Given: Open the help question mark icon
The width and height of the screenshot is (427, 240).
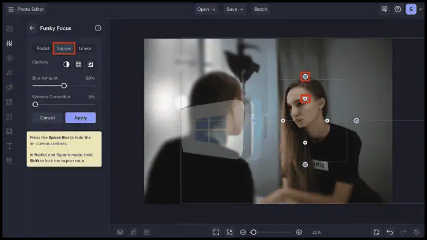Looking at the screenshot, I should [x=398, y=9].
